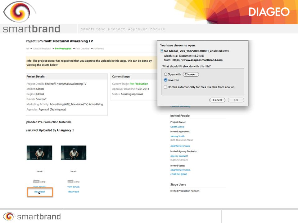Check 'Do this automatically for files like this'
The height and width of the screenshot is (223, 298).
click(x=165, y=87)
